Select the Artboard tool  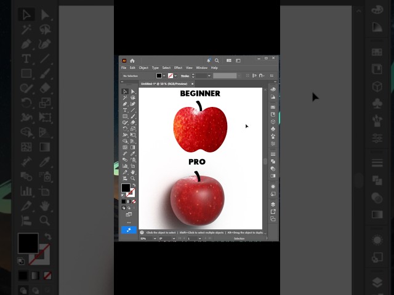(133, 166)
